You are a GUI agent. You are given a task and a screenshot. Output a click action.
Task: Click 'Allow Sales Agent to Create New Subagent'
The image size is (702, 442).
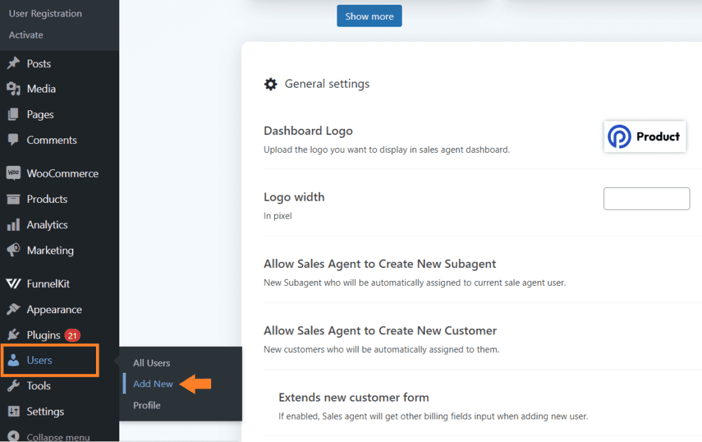point(380,264)
